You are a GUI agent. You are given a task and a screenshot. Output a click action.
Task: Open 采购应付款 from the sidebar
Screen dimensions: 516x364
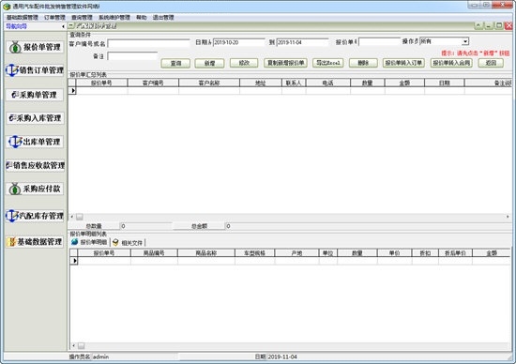point(35,189)
